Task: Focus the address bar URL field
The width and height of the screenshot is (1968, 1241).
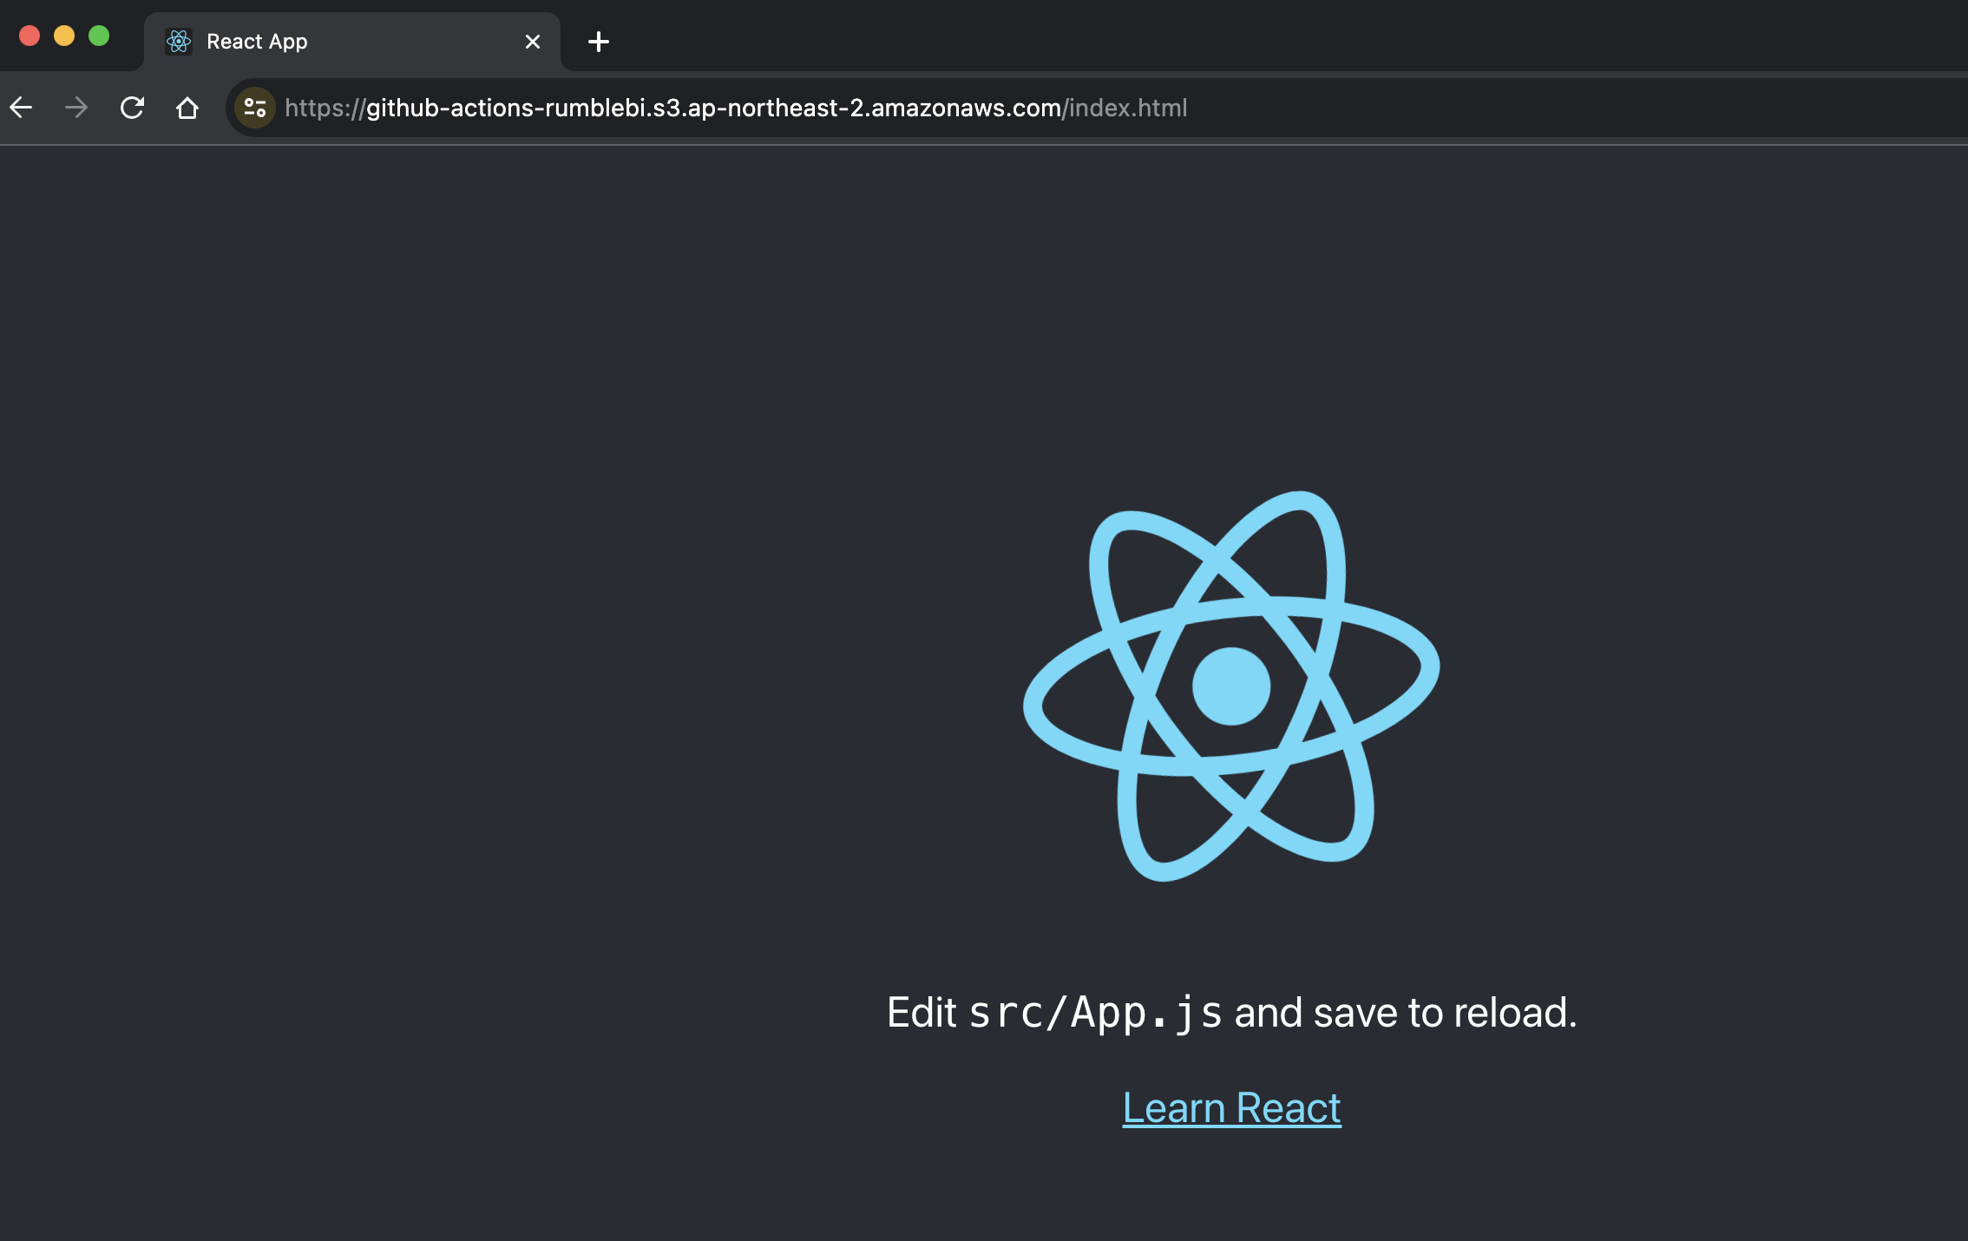Action: [1097, 108]
